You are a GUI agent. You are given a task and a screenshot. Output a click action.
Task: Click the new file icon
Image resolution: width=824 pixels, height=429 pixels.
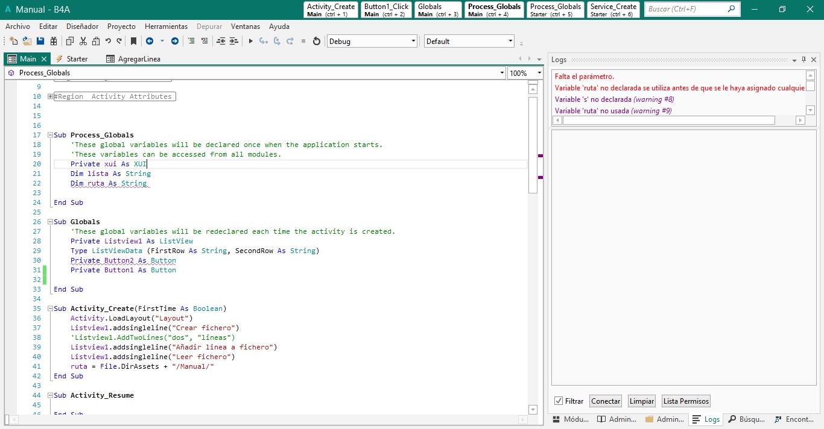point(13,42)
